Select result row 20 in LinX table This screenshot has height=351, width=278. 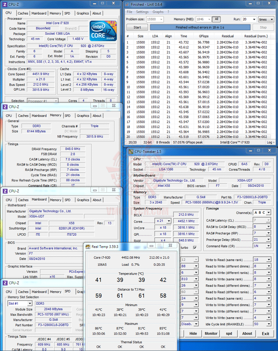click(198, 137)
